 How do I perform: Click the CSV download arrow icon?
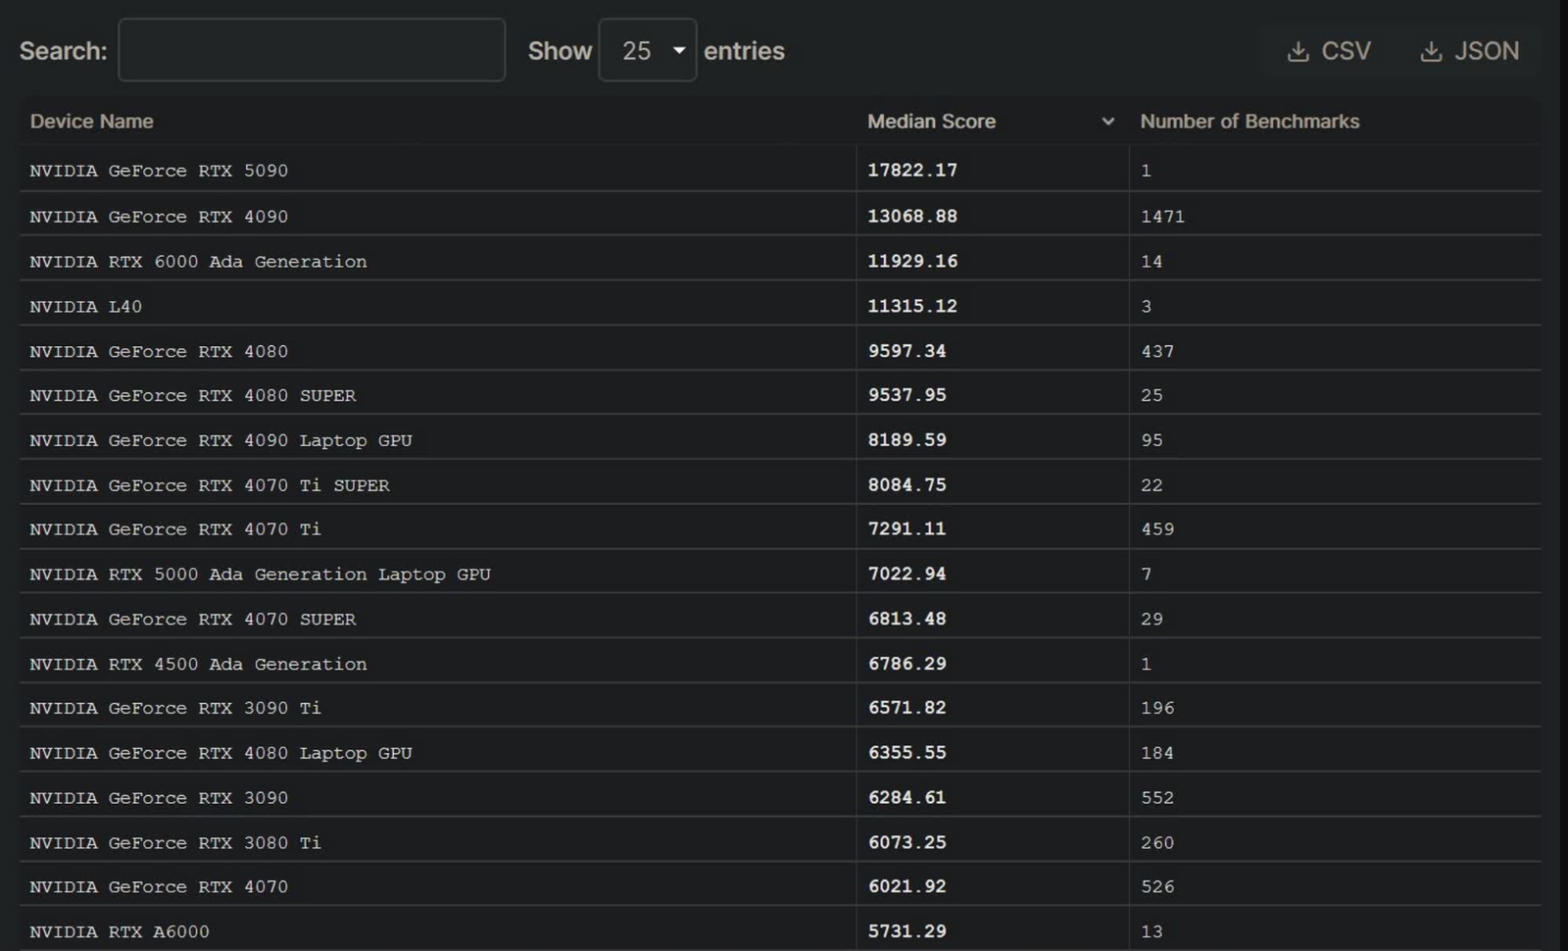pos(1298,51)
